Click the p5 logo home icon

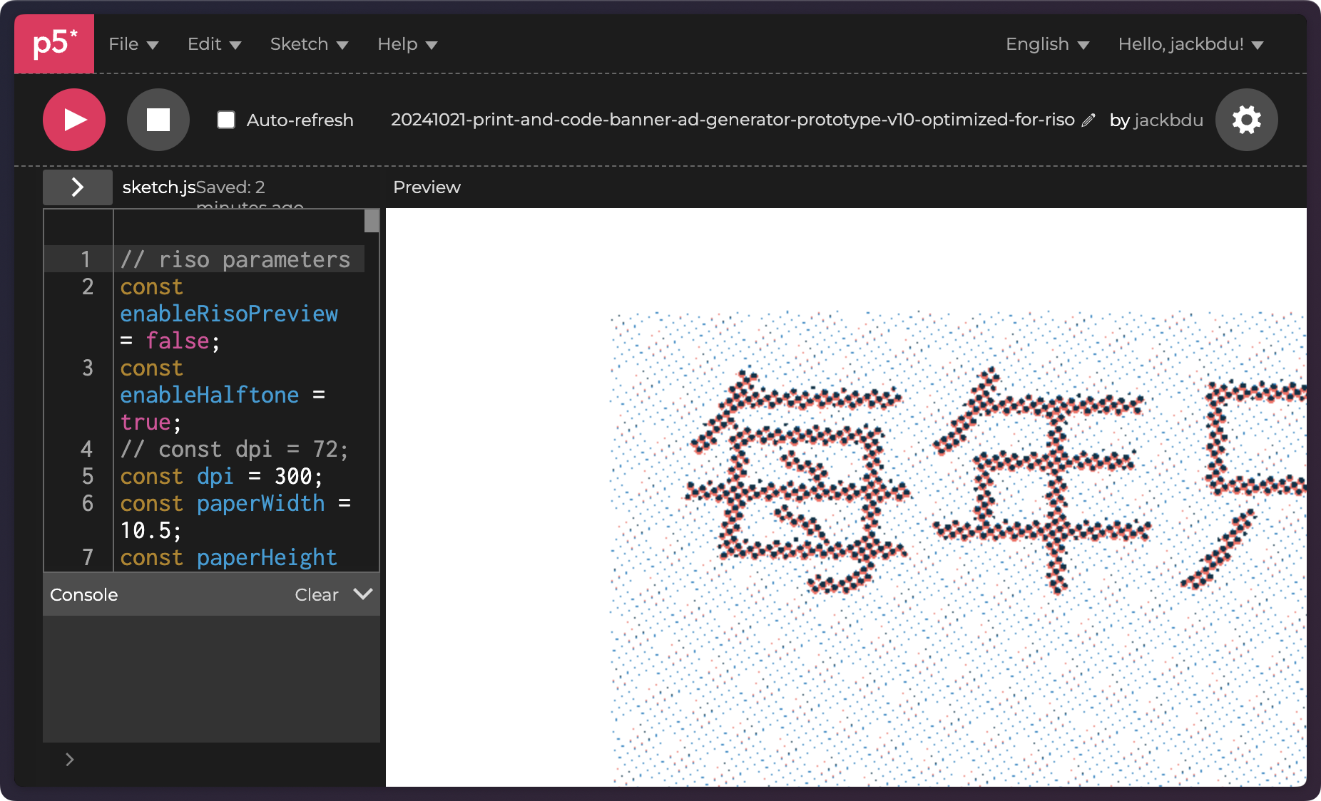click(x=54, y=44)
